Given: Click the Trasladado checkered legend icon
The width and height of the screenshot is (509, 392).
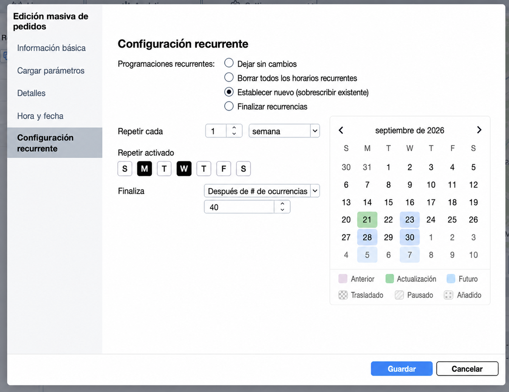Looking at the screenshot, I should click(343, 295).
